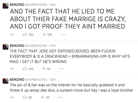This screenshot has height=103, width=138.
Task: Open more options on the 47m tweet
Action: [61, 69]
